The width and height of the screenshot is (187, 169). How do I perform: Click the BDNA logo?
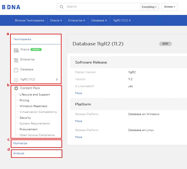[11, 7]
